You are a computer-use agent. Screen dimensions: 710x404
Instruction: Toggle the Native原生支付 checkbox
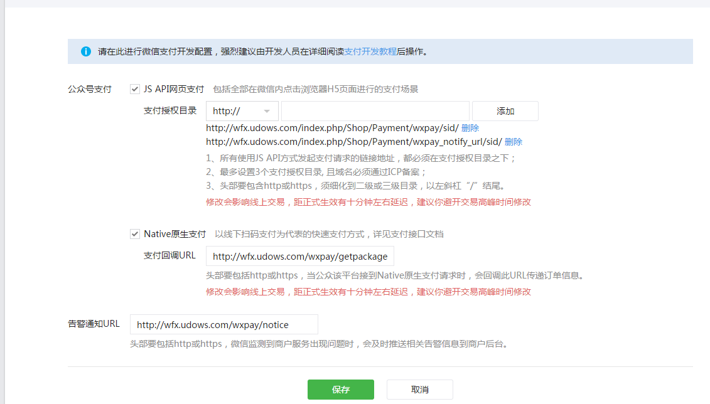tap(135, 234)
